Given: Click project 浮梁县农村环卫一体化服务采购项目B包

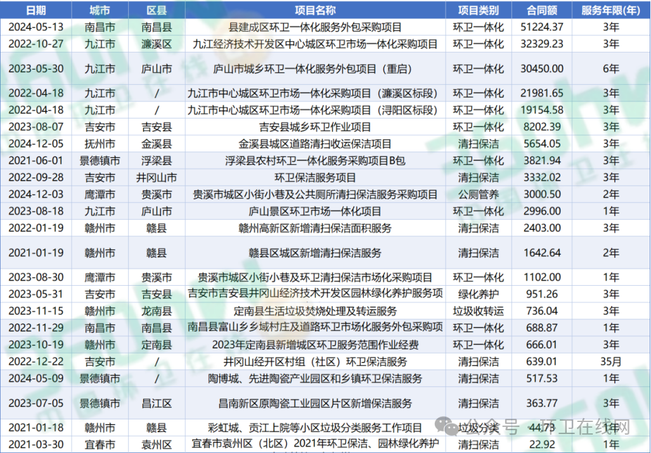Looking at the screenshot, I should [315, 160].
